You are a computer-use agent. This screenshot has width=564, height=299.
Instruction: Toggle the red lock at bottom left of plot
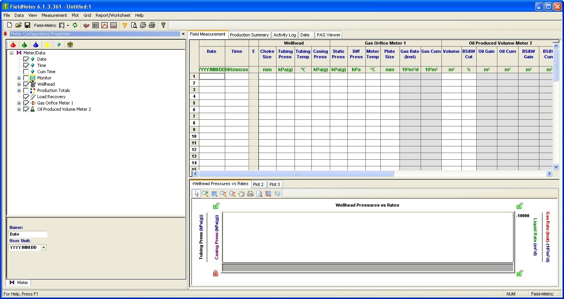pyautogui.click(x=215, y=273)
